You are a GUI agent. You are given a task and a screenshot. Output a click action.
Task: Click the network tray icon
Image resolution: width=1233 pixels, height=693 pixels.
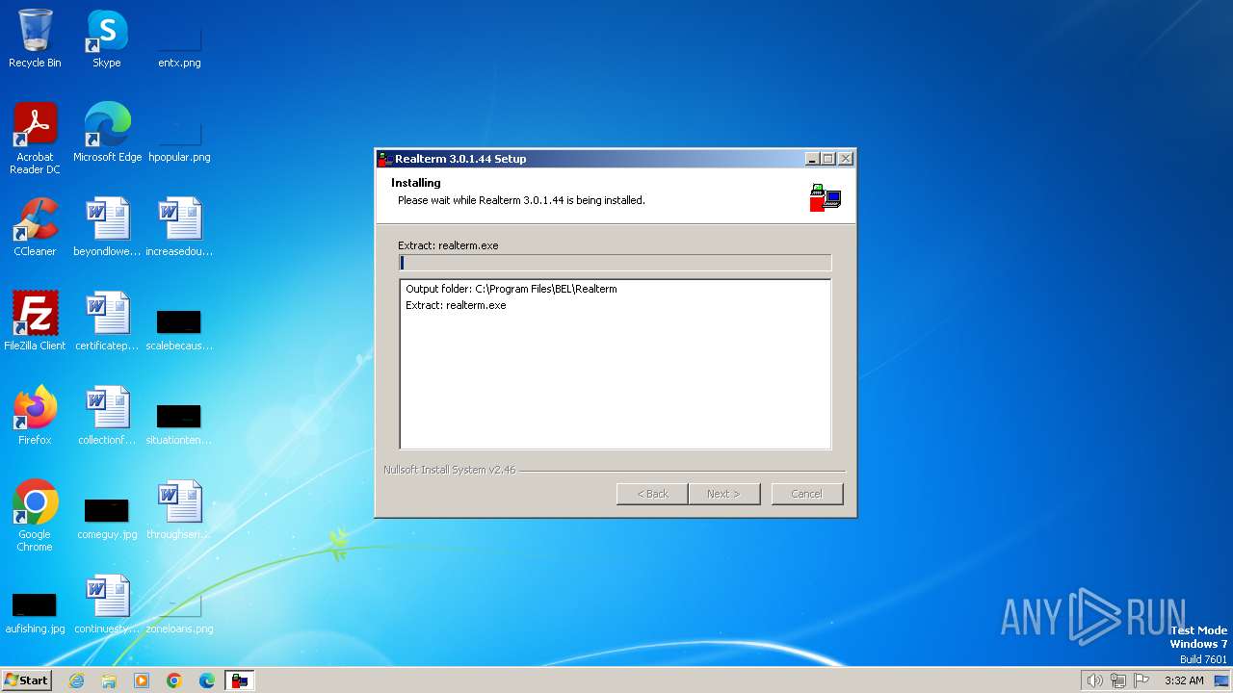1118,680
